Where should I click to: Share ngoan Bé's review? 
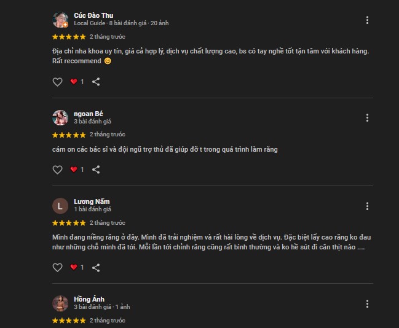96,170
